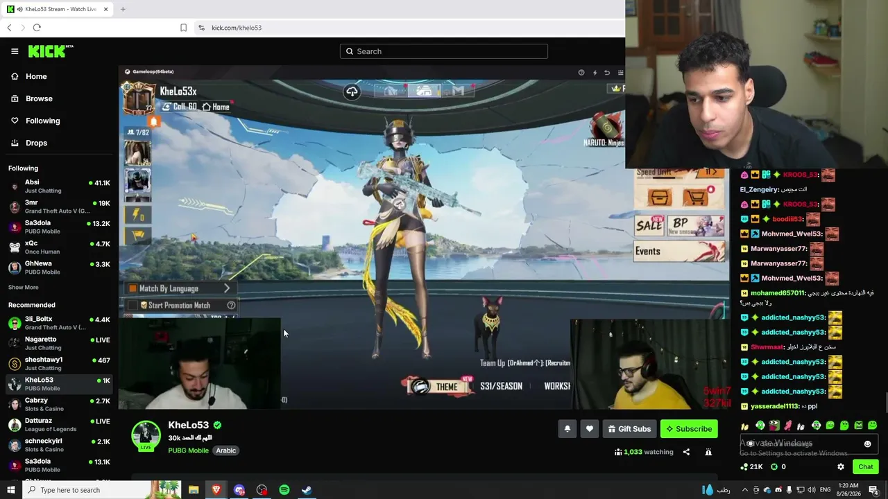Open the Home button in game lobby
Screen dimensions: 888x499
pos(216,107)
